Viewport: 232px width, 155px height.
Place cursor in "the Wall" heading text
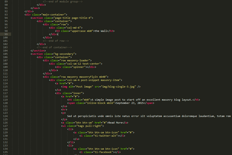(x=102, y=31)
